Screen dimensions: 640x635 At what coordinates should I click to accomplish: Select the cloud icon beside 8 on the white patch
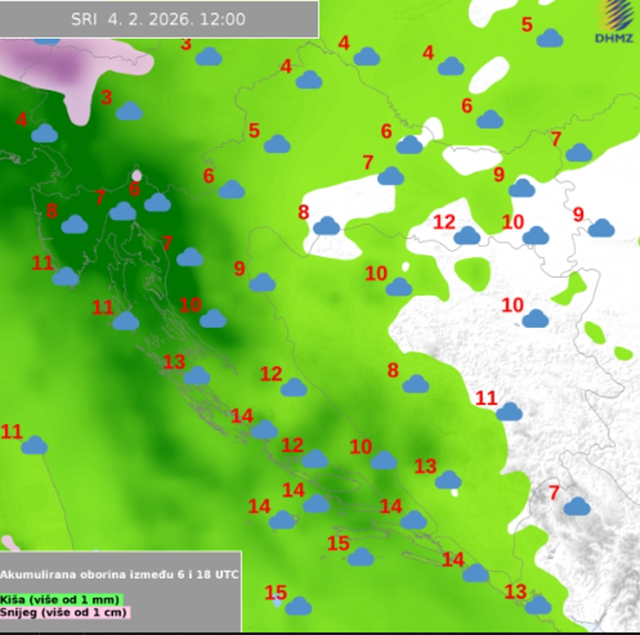tap(326, 226)
